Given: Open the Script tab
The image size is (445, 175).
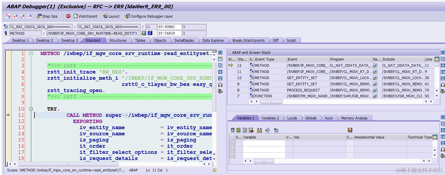Looking at the screenshot, I should point(291,40).
